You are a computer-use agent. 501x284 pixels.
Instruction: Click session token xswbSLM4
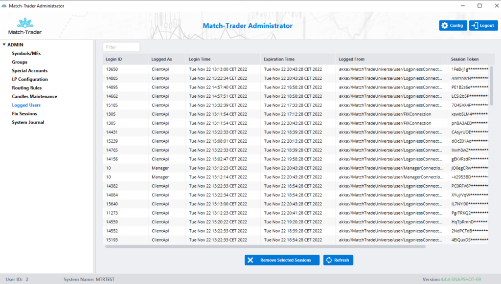[470, 114]
